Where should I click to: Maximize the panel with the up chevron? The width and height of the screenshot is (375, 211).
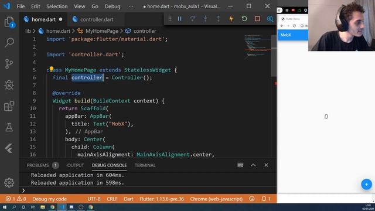(253, 165)
